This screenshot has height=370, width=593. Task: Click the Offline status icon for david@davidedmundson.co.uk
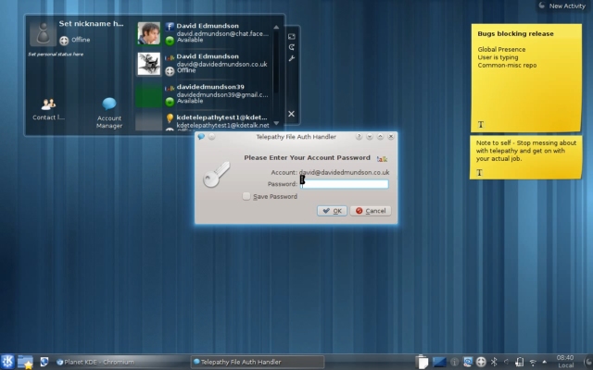pos(170,71)
